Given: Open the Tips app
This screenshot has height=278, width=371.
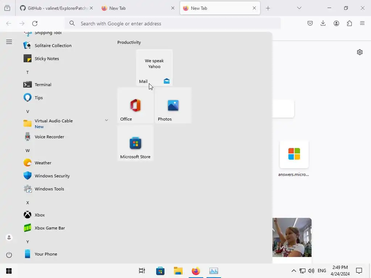Looking at the screenshot, I should point(65,97).
